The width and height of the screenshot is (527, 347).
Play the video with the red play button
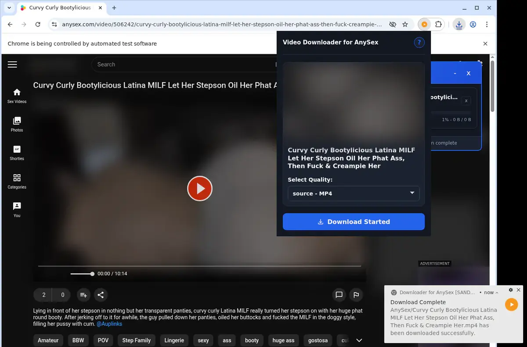tap(200, 189)
